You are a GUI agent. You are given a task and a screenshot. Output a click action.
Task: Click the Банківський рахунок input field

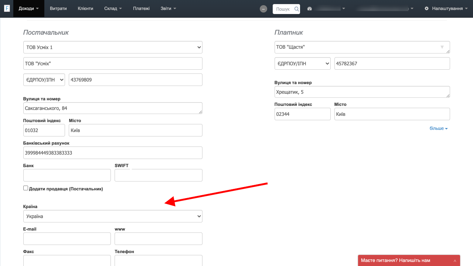pos(113,153)
